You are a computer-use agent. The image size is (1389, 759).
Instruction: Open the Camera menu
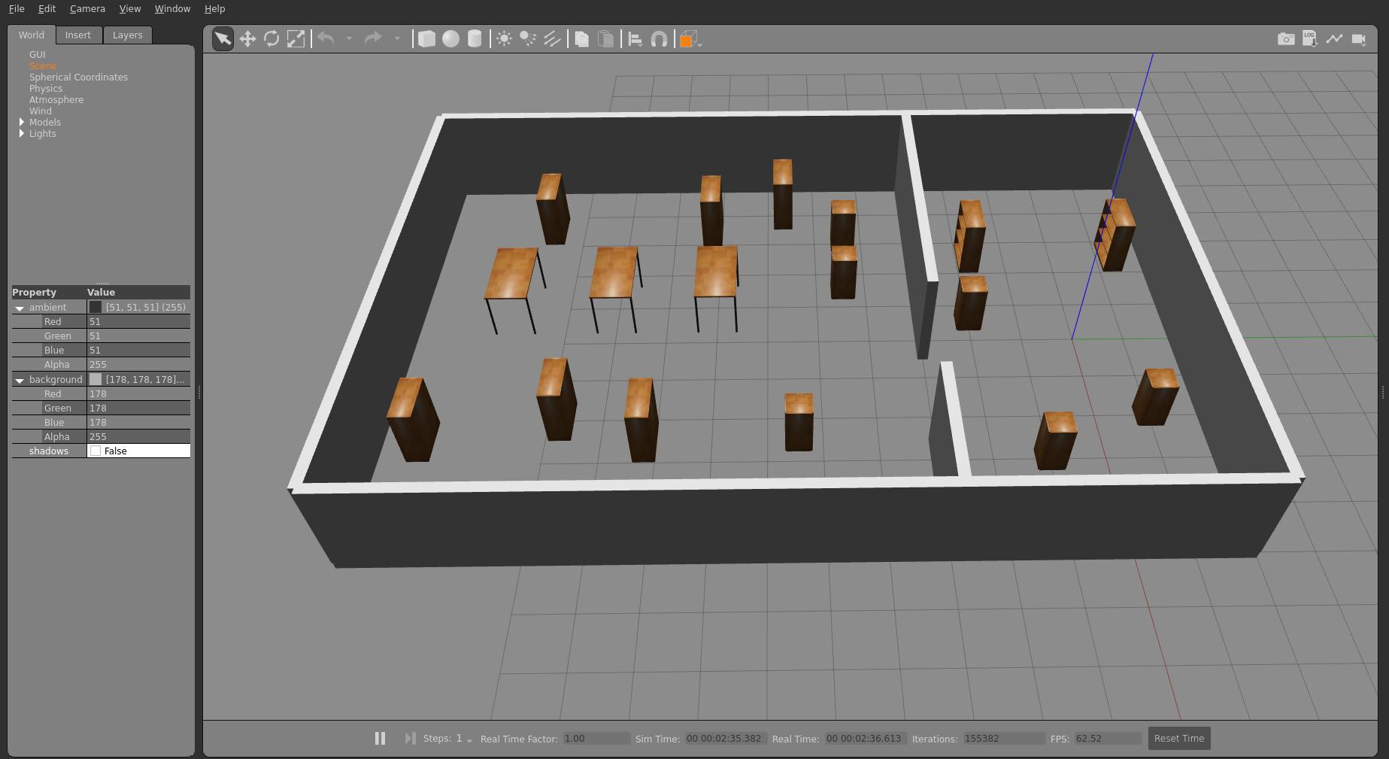(x=87, y=9)
